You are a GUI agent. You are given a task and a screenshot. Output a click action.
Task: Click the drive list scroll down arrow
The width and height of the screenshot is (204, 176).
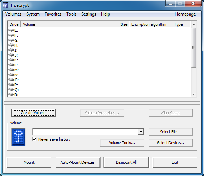194,94
